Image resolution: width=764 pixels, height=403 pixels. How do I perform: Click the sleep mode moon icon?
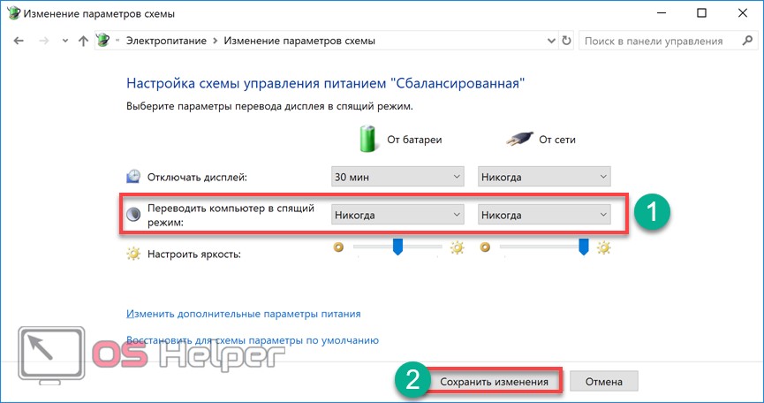tap(133, 215)
